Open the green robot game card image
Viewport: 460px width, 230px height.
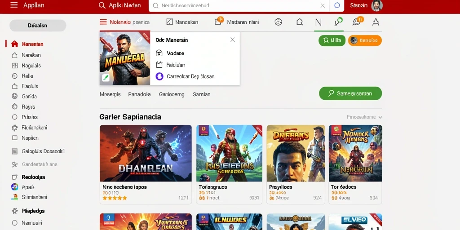(229, 153)
